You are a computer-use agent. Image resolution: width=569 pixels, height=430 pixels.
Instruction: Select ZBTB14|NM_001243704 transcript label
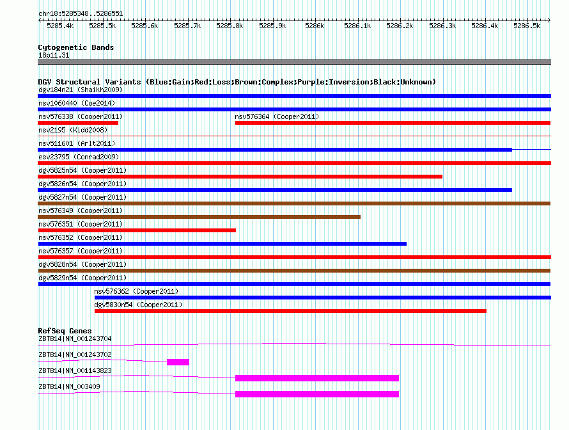coord(75,339)
